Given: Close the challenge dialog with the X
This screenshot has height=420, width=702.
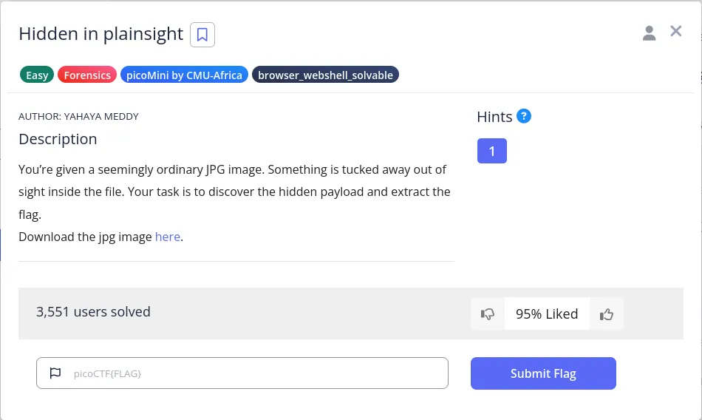Looking at the screenshot, I should tap(675, 31).
